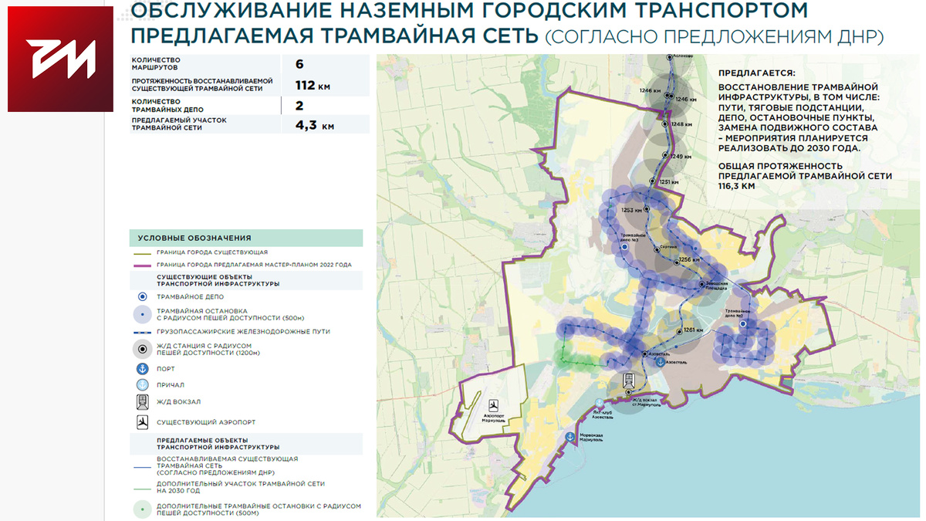
Task: Click the additional tram stops green legend circle
Action: 142,509
